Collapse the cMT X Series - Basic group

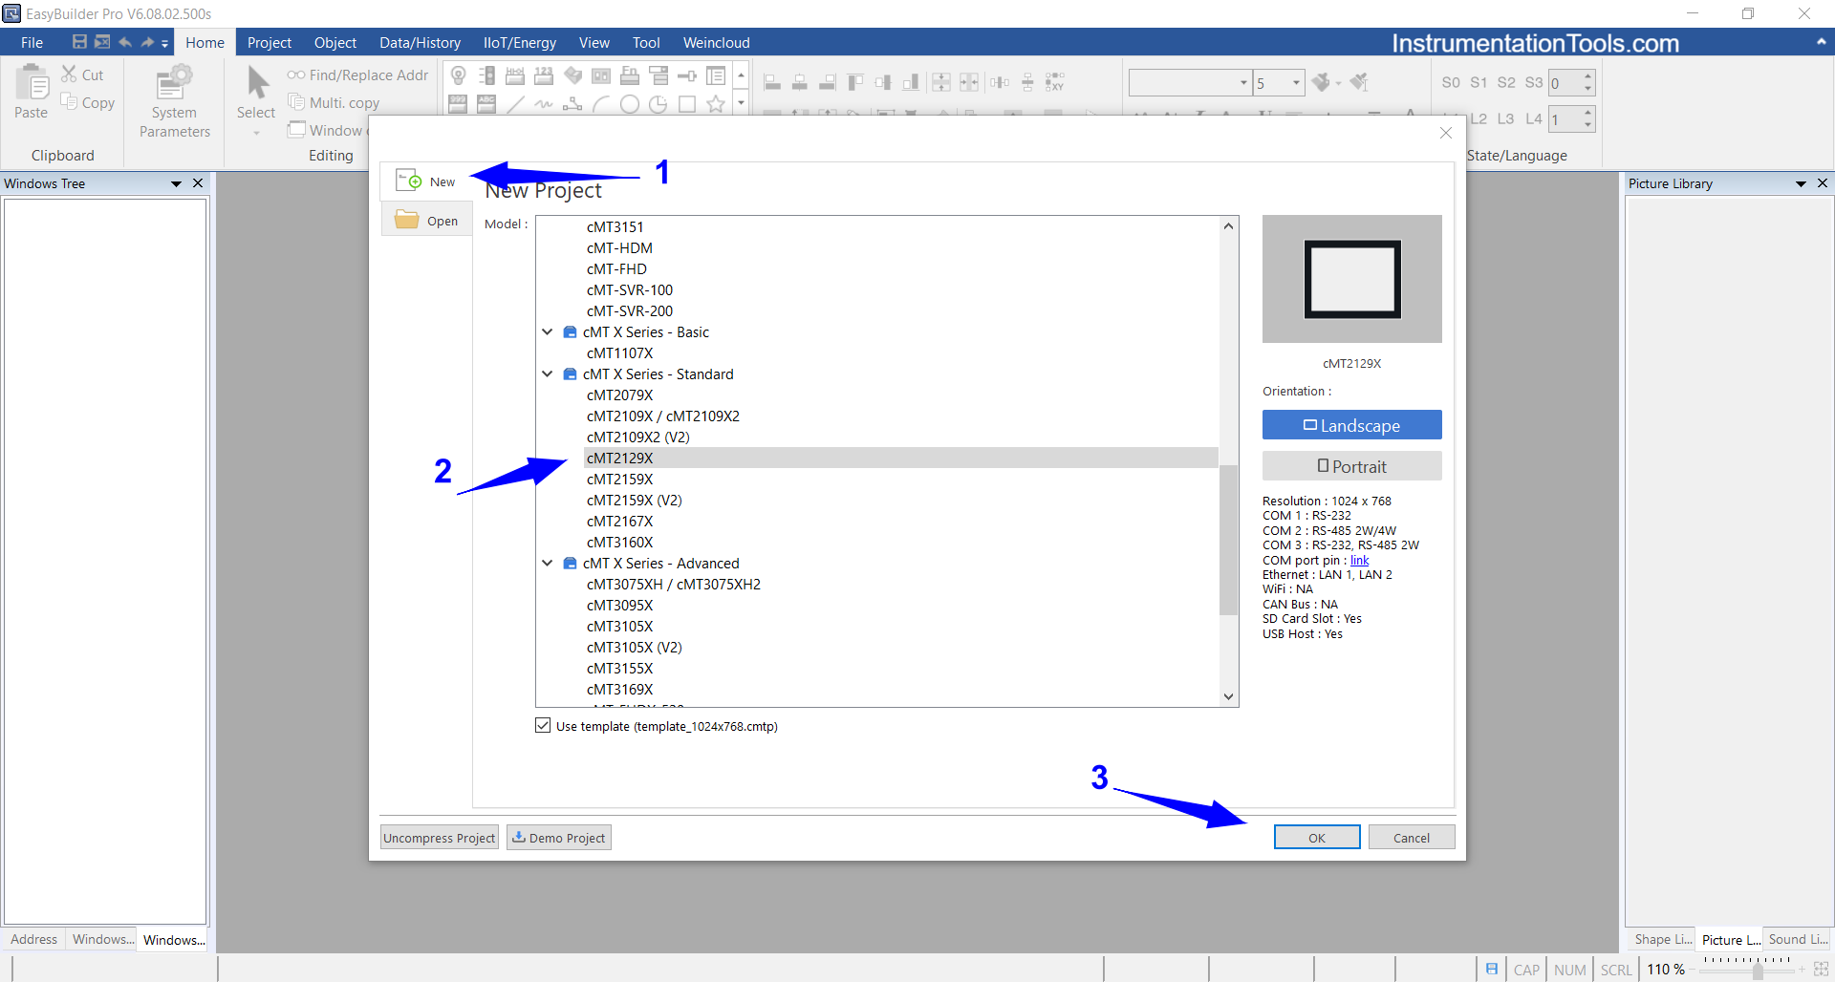coord(548,332)
